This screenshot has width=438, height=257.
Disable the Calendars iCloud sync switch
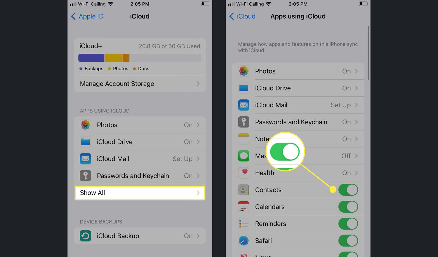[348, 207]
